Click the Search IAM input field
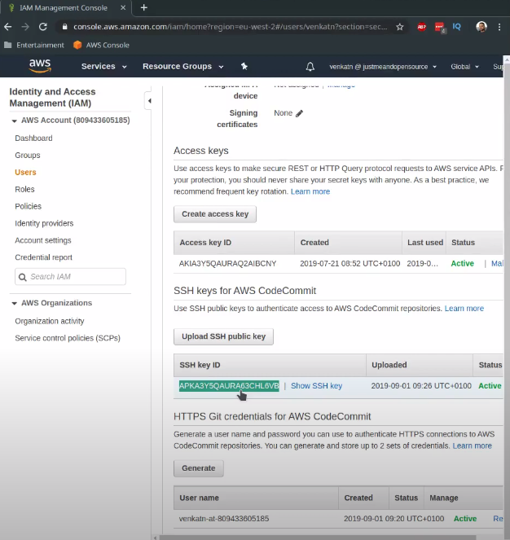 click(x=70, y=277)
